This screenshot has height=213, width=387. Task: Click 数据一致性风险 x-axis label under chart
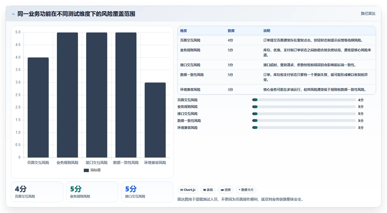(x=126, y=163)
